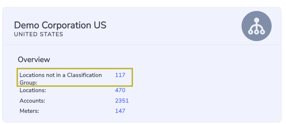Click the Overview section heading
Viewport: 286px width, 124px height.
click(34, 60)
